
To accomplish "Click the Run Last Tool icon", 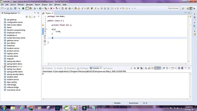I will [46, 8].
